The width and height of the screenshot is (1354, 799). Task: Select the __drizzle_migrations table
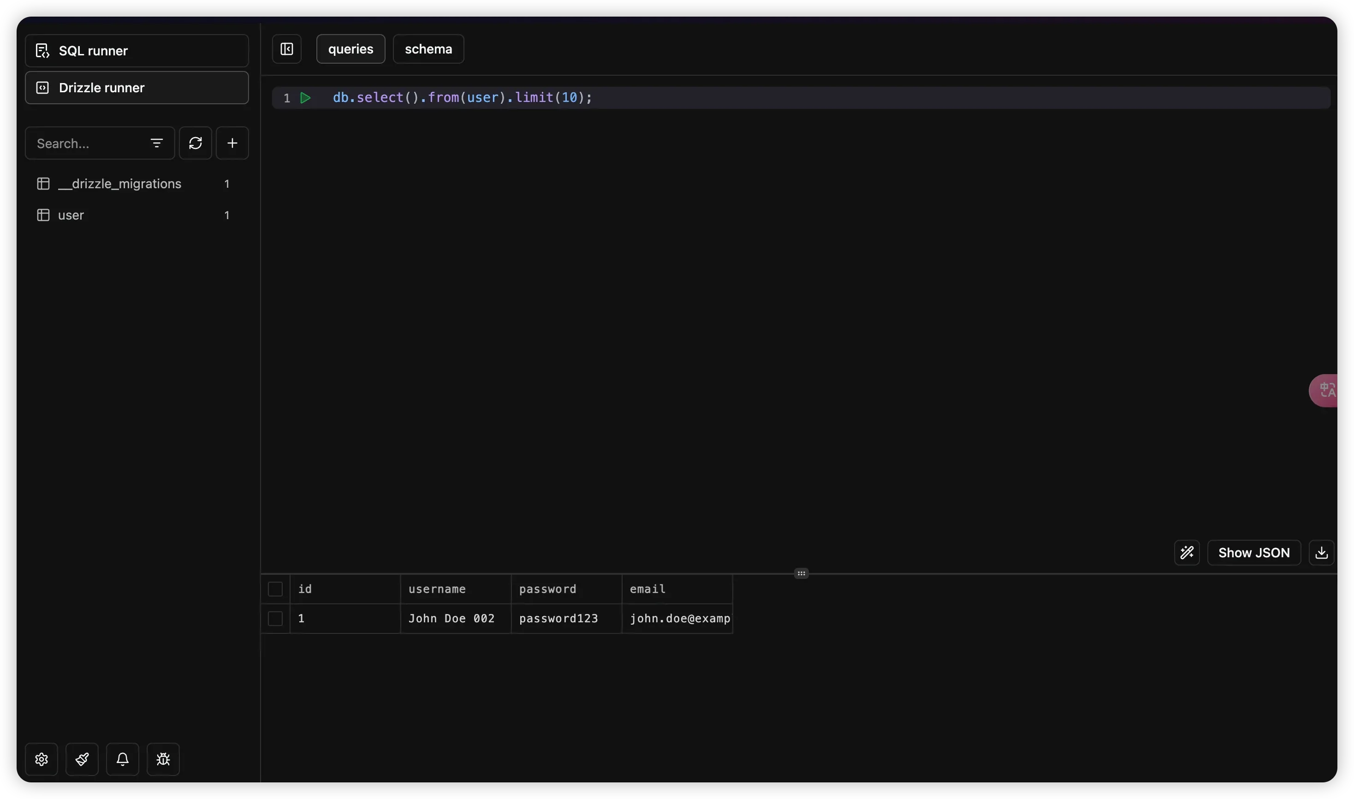[x=119, y=184]
